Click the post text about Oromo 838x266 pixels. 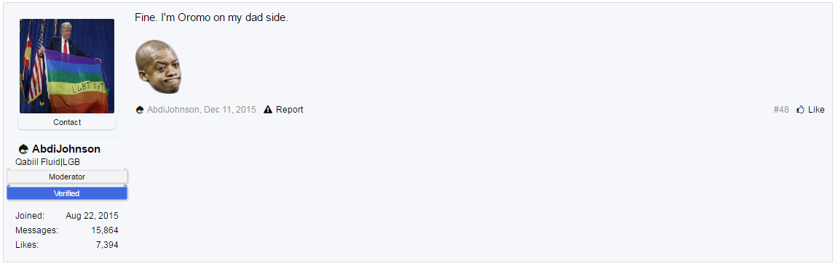pyautogui.click(x=212, y=17)
